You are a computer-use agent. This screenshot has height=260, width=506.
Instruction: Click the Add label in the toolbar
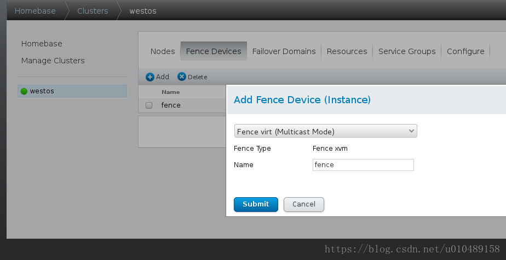[x=162, y=77]
